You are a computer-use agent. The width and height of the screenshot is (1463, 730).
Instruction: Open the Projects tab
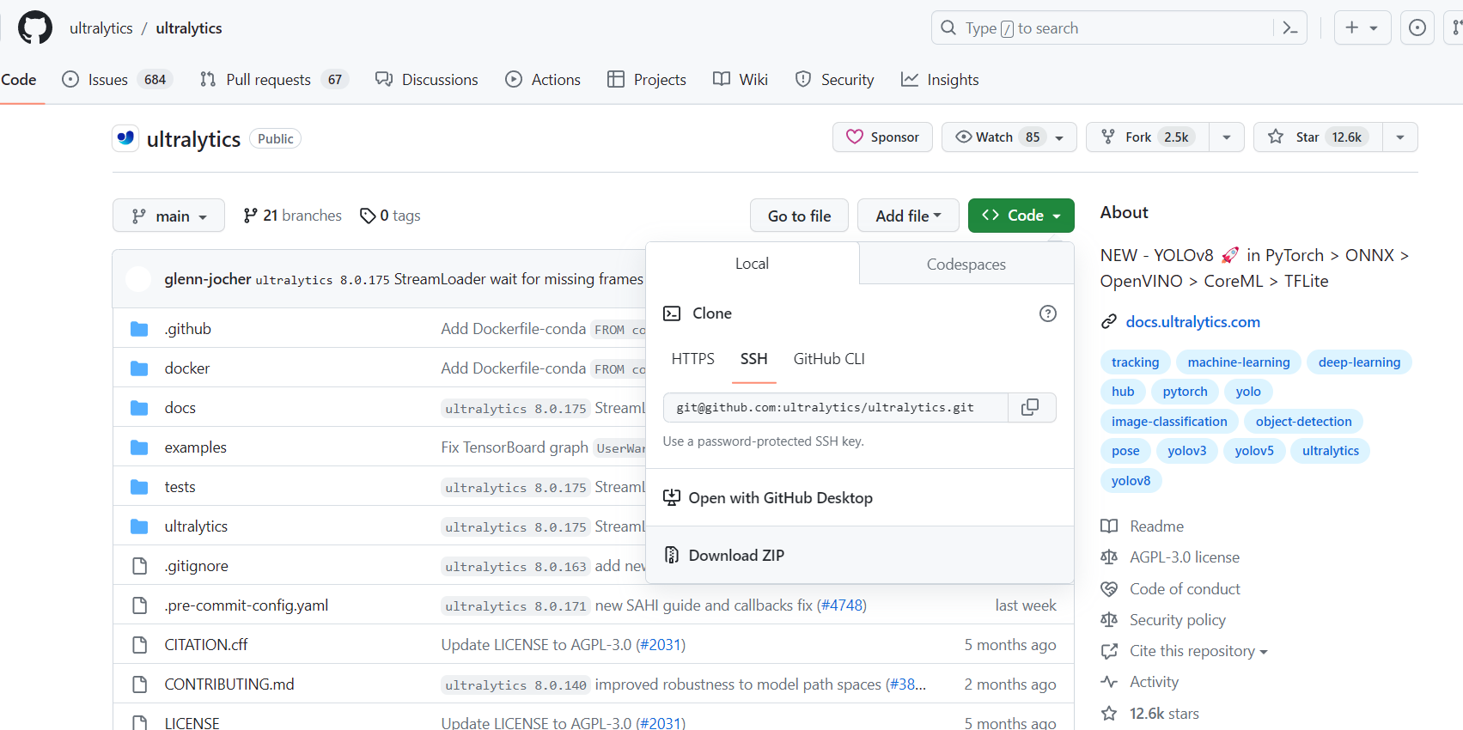(647, 80)
